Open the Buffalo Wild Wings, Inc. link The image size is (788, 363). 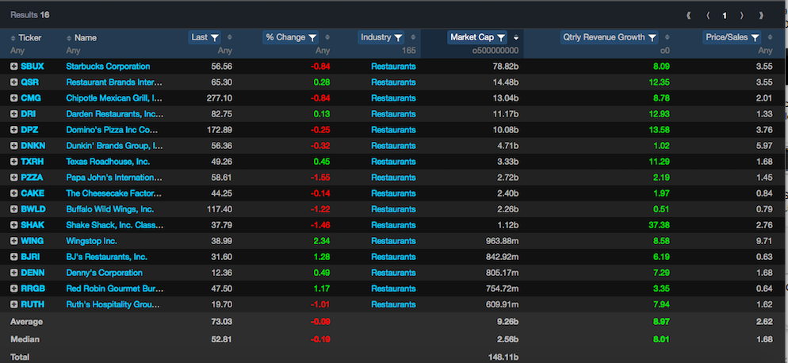[x=110, y=209]
